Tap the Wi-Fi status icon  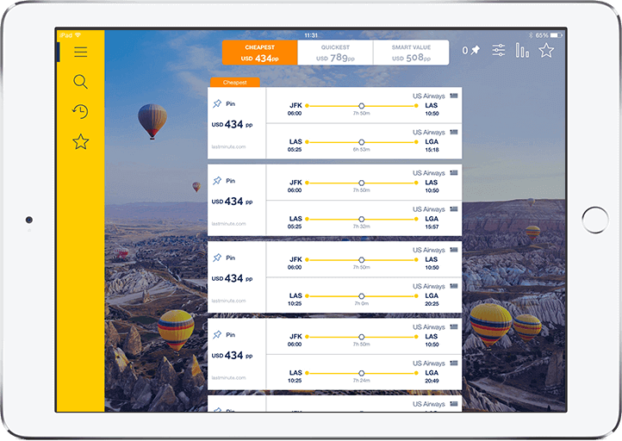click(78, 35)
